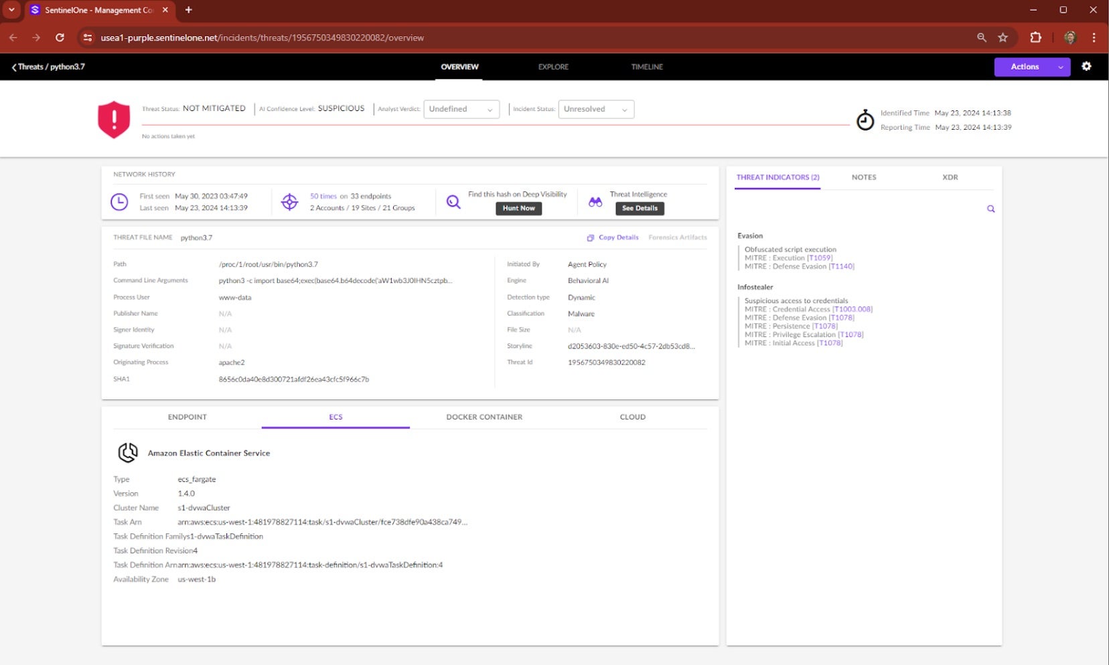The image size is (1109, 665).
Task: Switch to the Timeline tab
Action: [646, 67]
